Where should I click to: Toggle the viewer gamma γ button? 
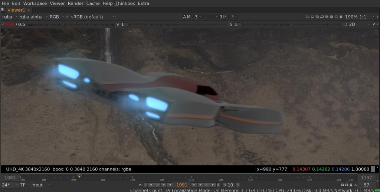point(118,24)
